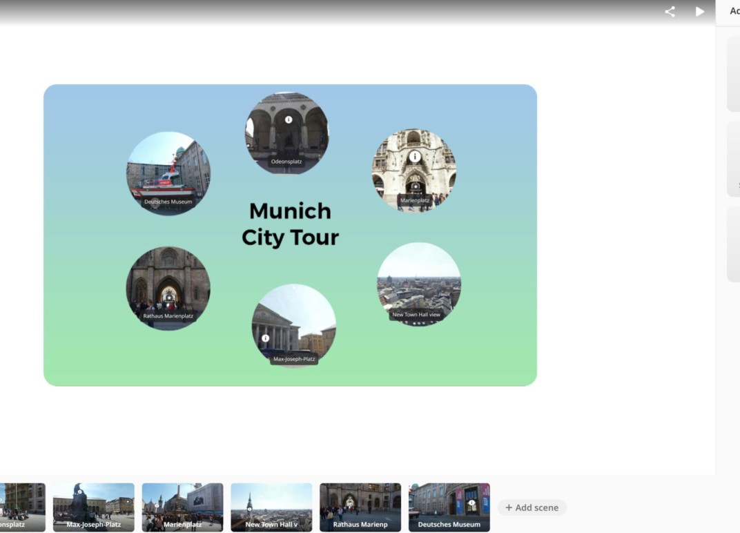Screen dimensions: 740x533
Task: Select the Max-Joseph-Platz scene thumbnail
Action: 94,507
